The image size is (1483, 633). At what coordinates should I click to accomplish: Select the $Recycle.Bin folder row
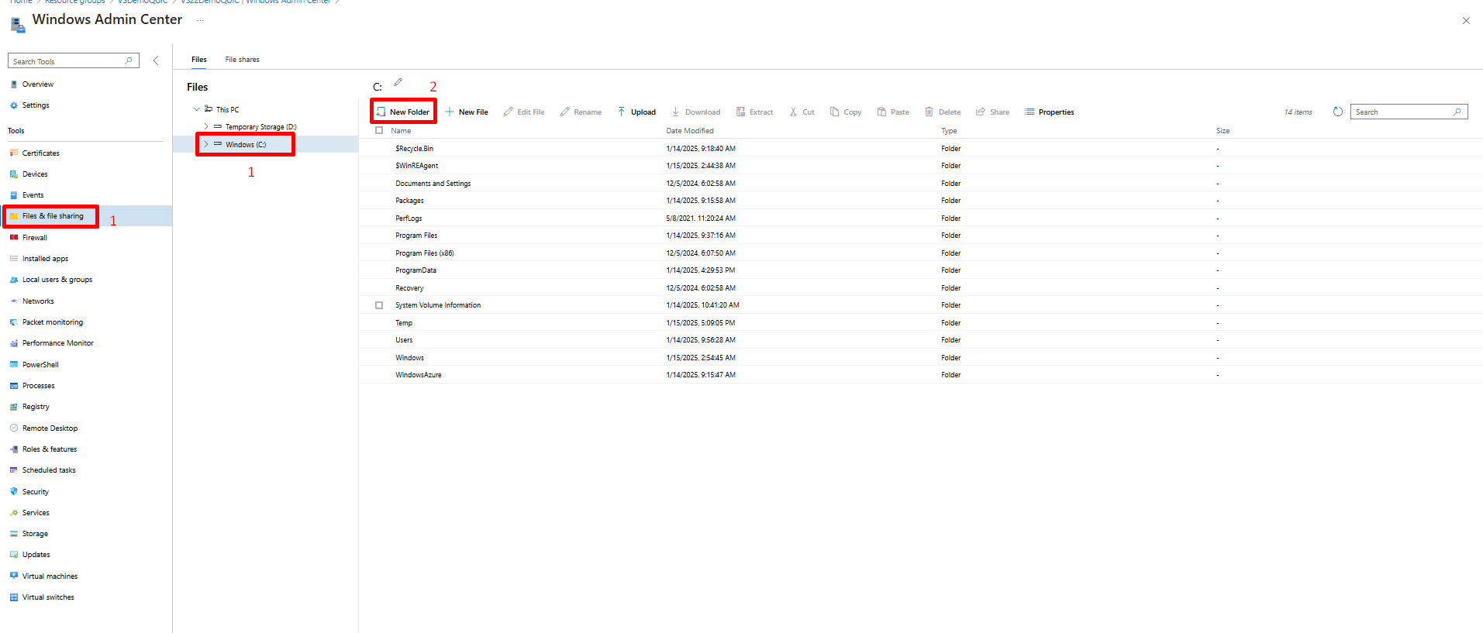(921, 149)
